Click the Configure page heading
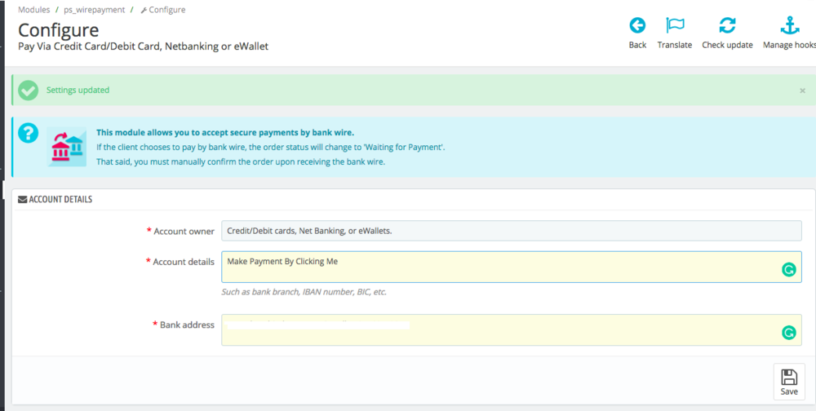This screenshot has width=816, height=411. tap(58, 29)
